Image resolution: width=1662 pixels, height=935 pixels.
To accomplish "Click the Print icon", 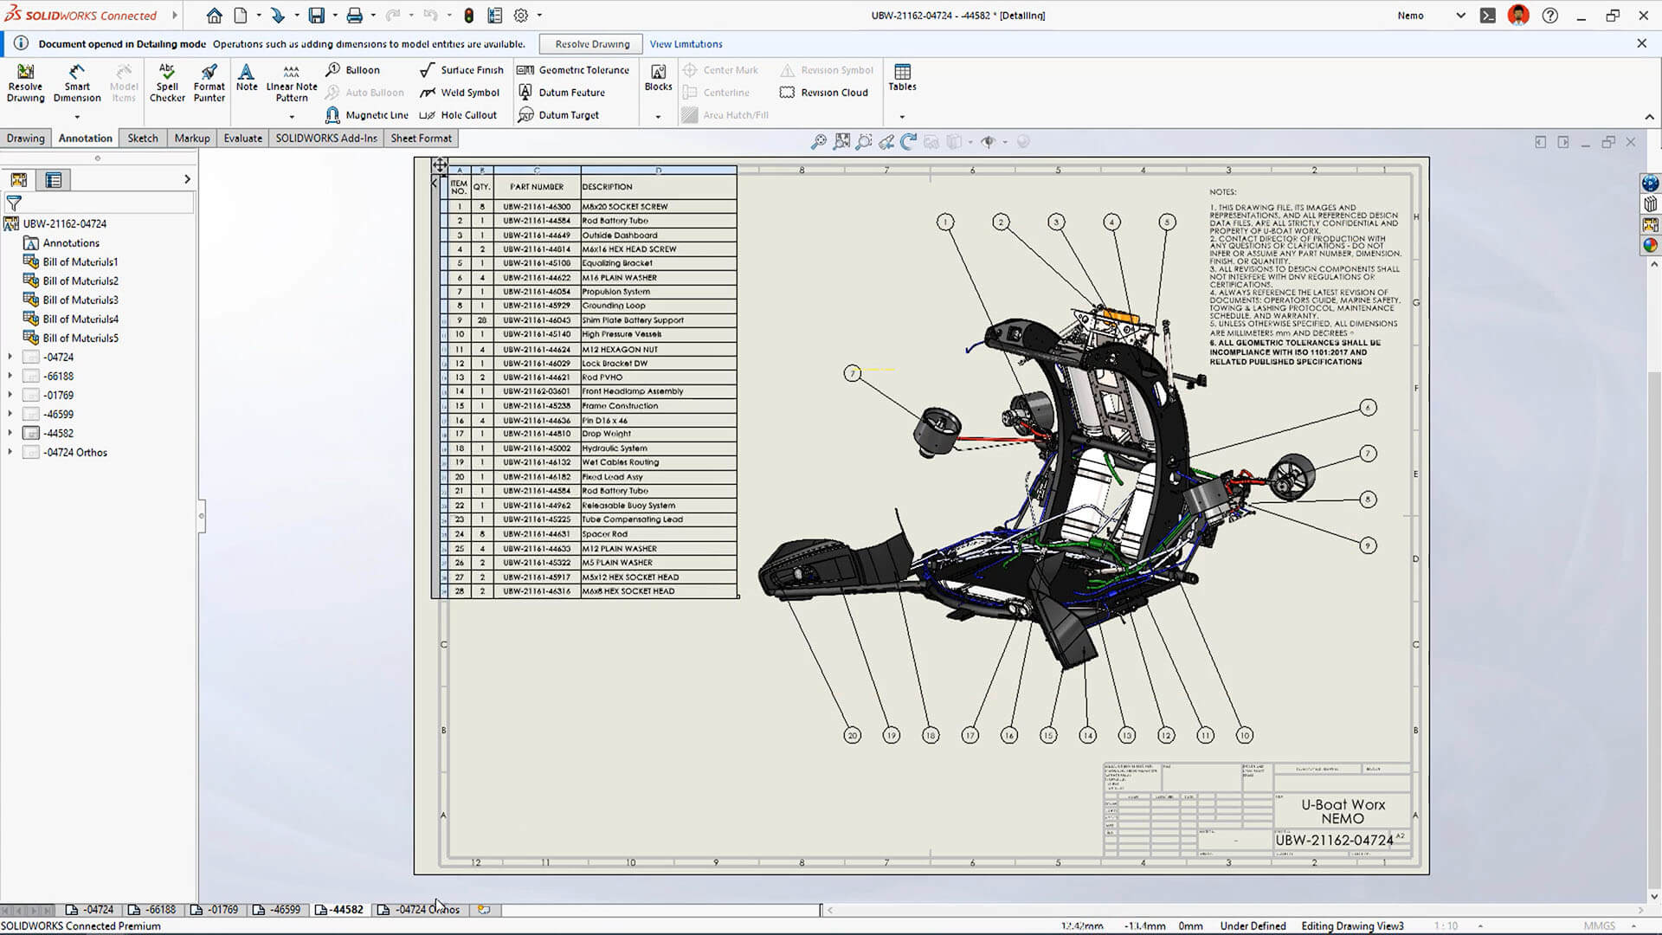I will (355, 16).
